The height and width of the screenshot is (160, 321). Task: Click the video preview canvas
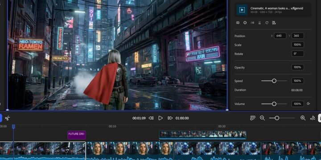pyautogui.click(x=117, y=55)
